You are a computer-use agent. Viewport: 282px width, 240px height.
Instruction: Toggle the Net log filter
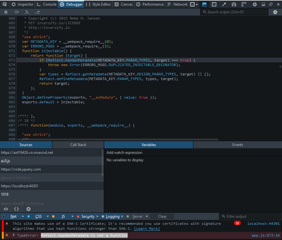[14, 216]
